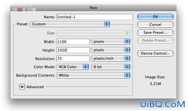The width and height of the screenshot is (188, 111).
Task: Click the OK button
Action: click(x=155, y=17)
